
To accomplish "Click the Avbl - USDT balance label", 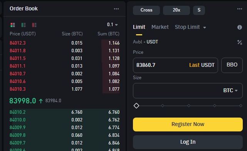I will (145, 42).
